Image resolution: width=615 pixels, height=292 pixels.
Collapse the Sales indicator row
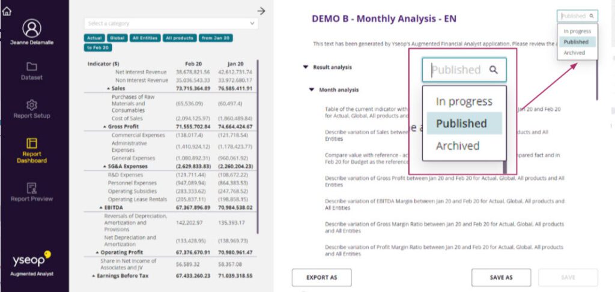pos(108,89)
